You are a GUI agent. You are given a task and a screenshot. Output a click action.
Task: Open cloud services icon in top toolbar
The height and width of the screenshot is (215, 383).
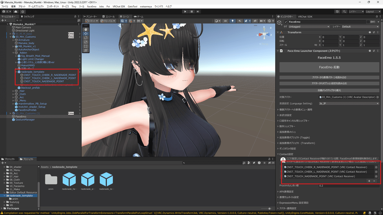tap(16, 11)
